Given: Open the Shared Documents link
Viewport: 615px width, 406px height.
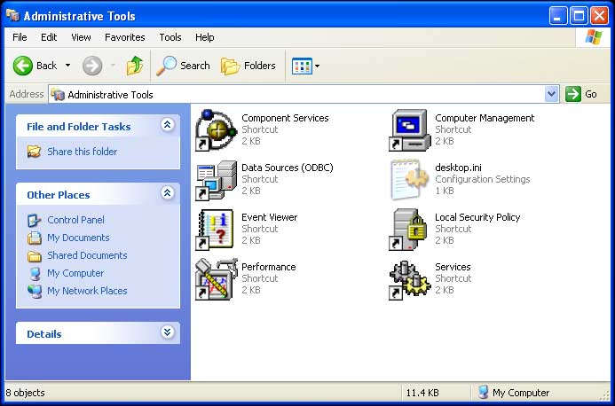Looking at the screenshot, I should [87, 255].
